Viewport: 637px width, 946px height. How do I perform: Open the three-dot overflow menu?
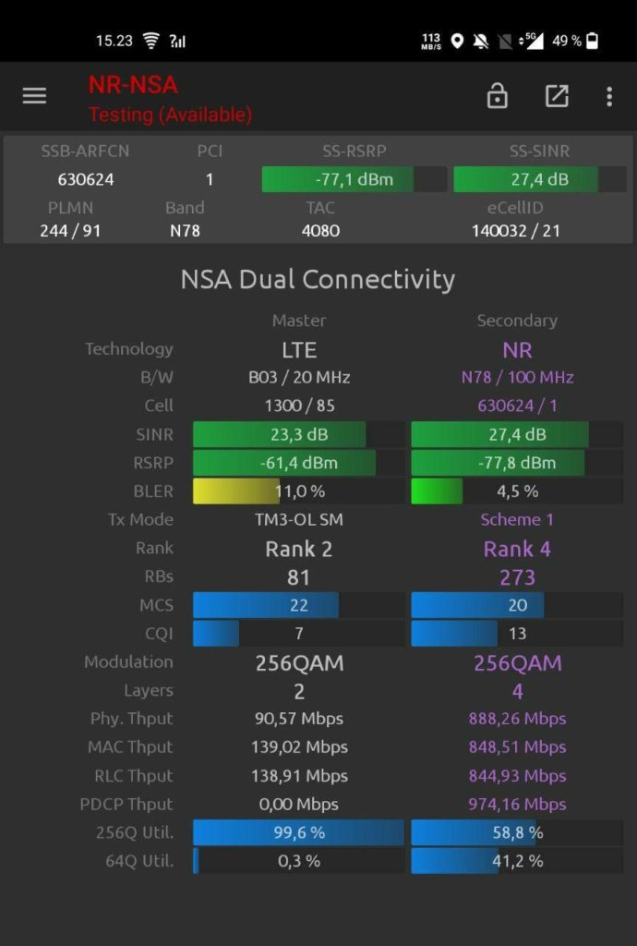(609, 96)
